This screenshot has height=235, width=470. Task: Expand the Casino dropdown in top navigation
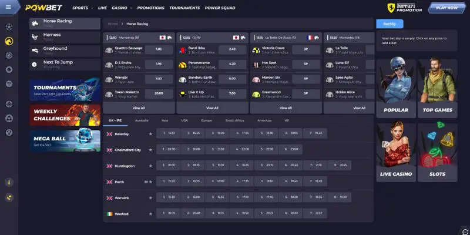pos(122,8)
